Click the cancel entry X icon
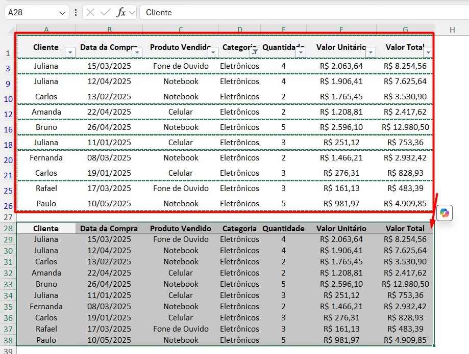The width and height of the screenshot is (469, 354). [x=90, y=13]
